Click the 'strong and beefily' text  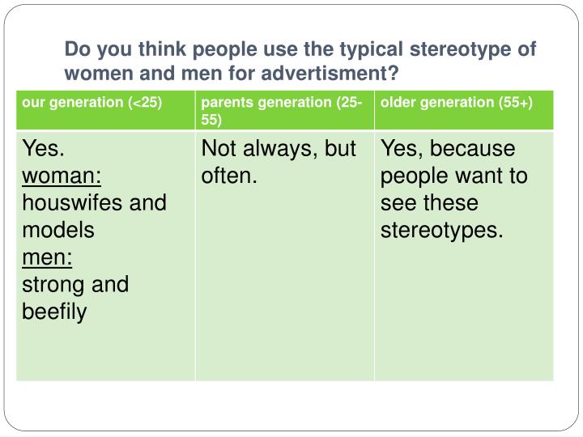click(x=75, y=298)
